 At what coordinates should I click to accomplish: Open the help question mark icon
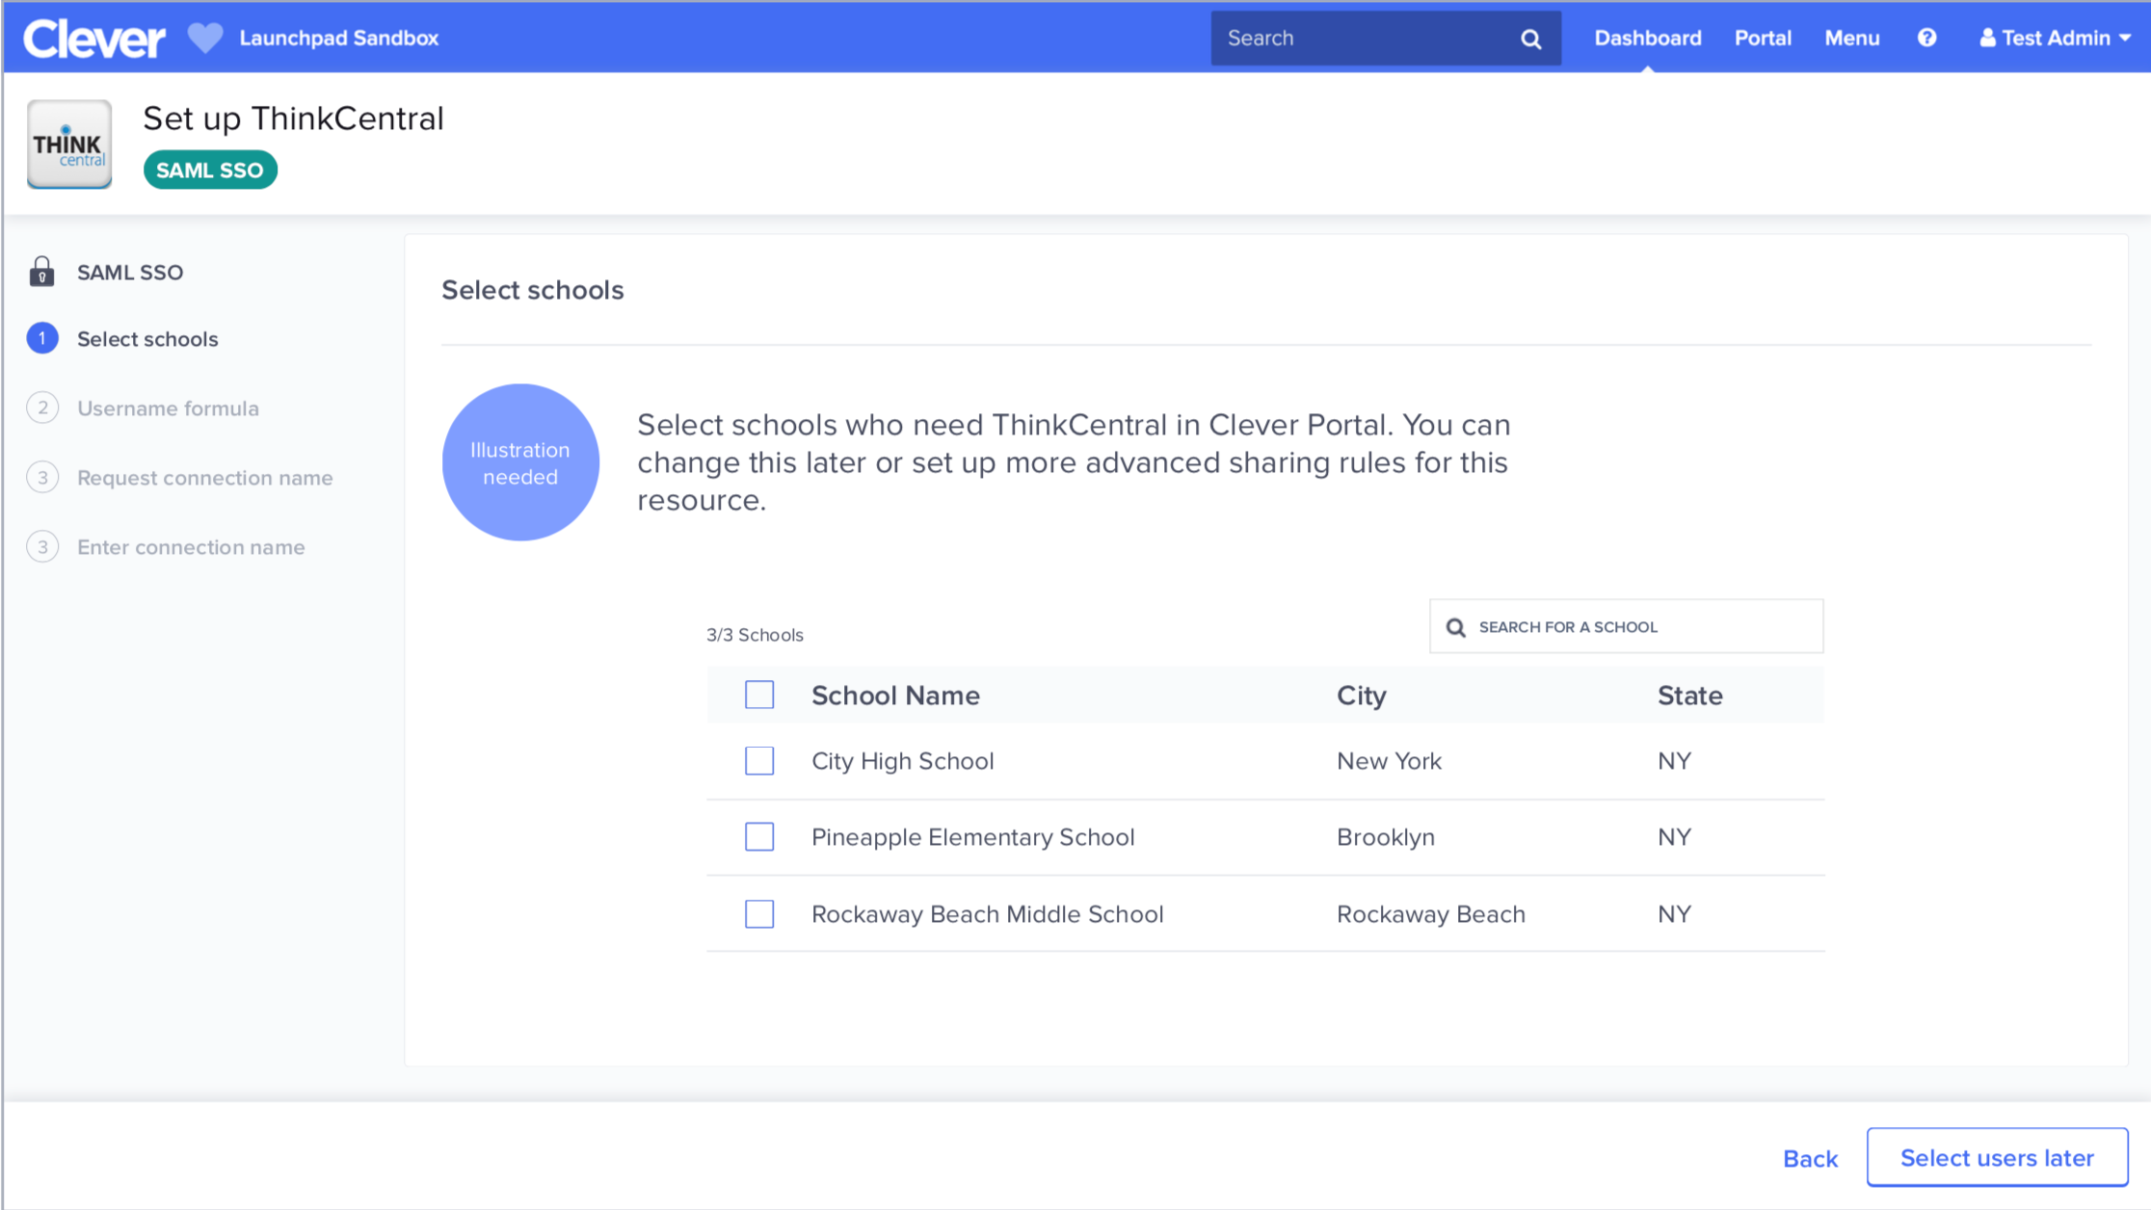[1926, 38]
